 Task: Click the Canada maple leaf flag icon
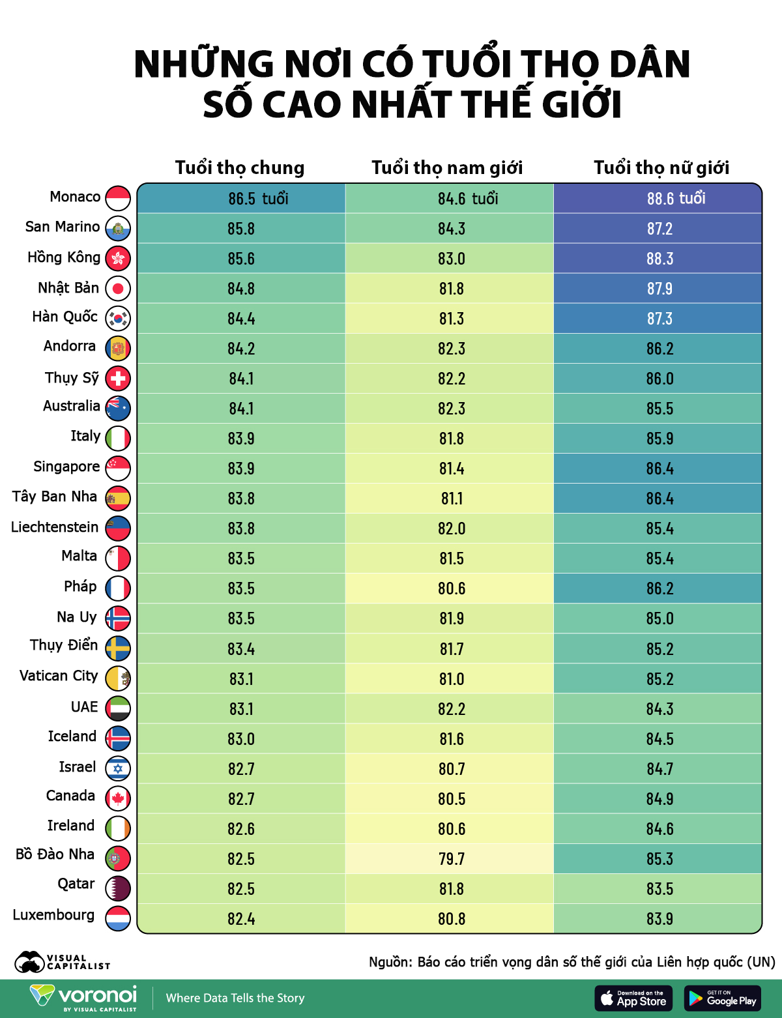coord(118,798)
